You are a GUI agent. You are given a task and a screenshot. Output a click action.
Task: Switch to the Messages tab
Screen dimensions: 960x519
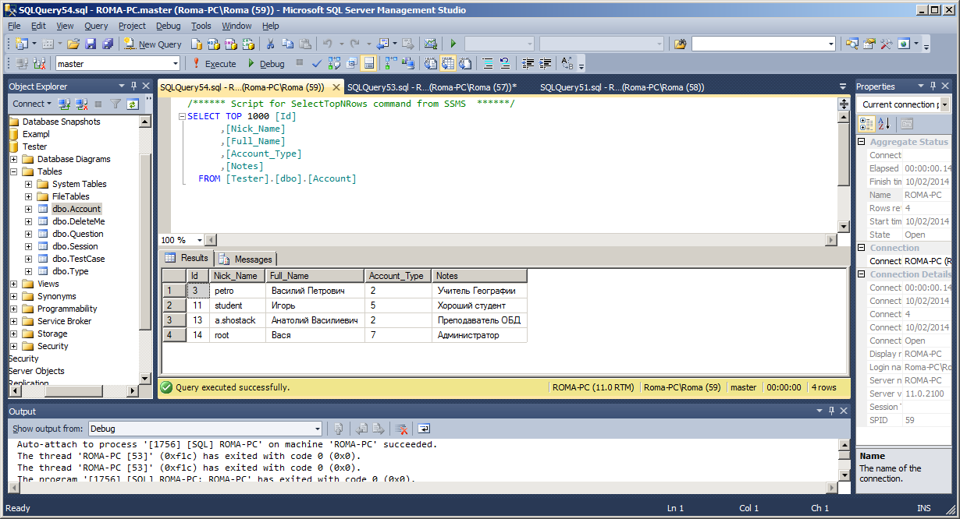point(247,259)
